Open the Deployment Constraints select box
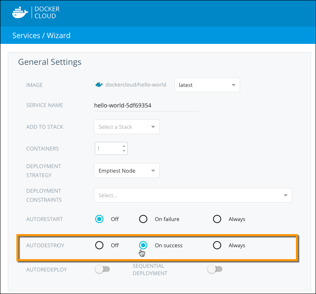 point(193,196)
